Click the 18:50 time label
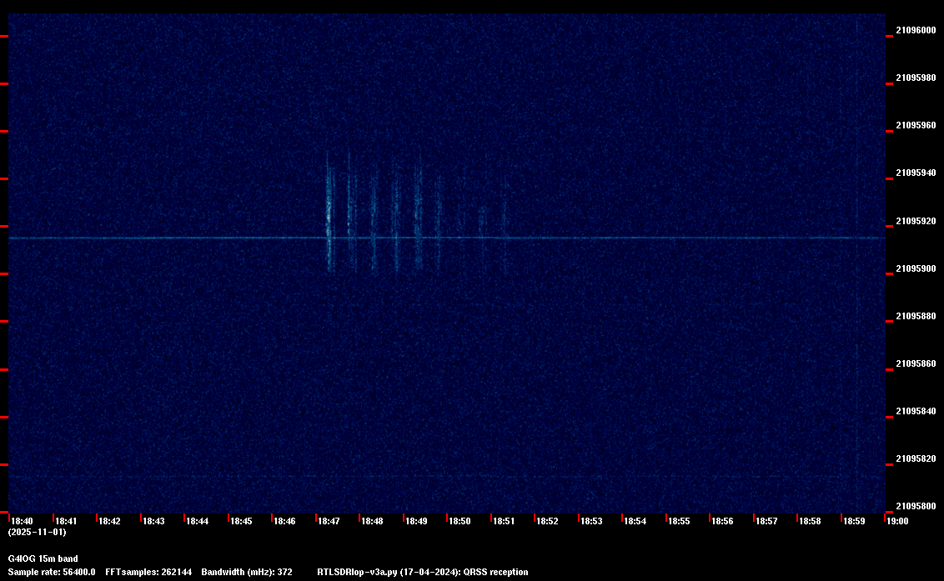This screenshot has width=944, height=581. point(460,521)
